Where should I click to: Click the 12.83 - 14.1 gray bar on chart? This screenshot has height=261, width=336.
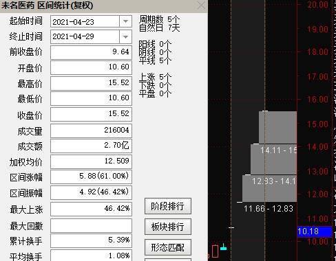[x=269, y=188]
